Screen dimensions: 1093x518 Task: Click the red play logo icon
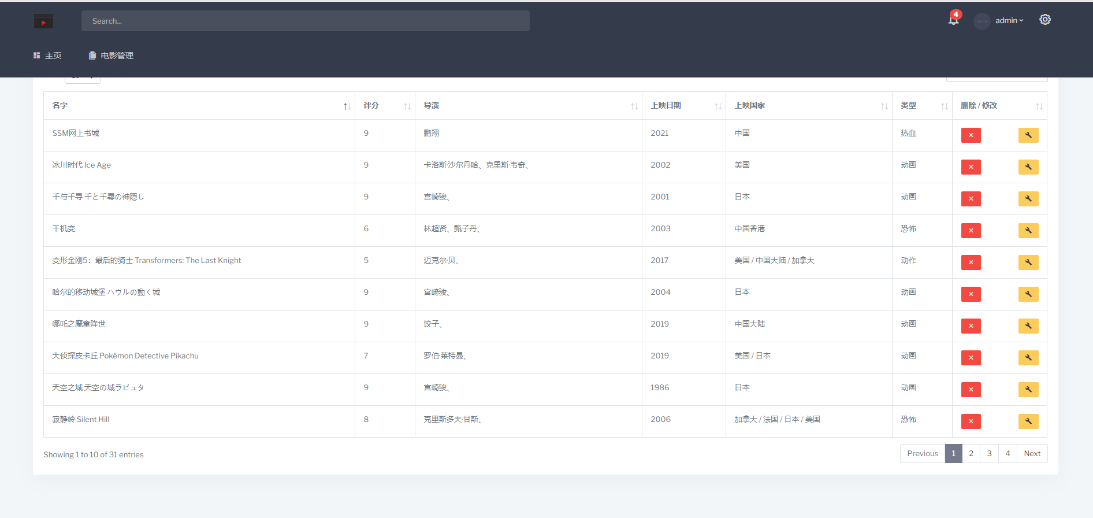[x=43, y=21]
